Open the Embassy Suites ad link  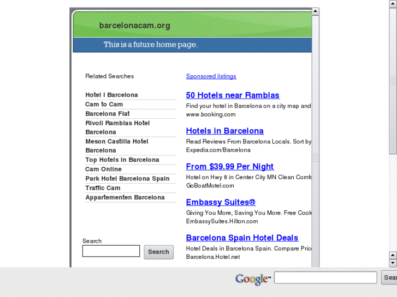tap(221, 202)
